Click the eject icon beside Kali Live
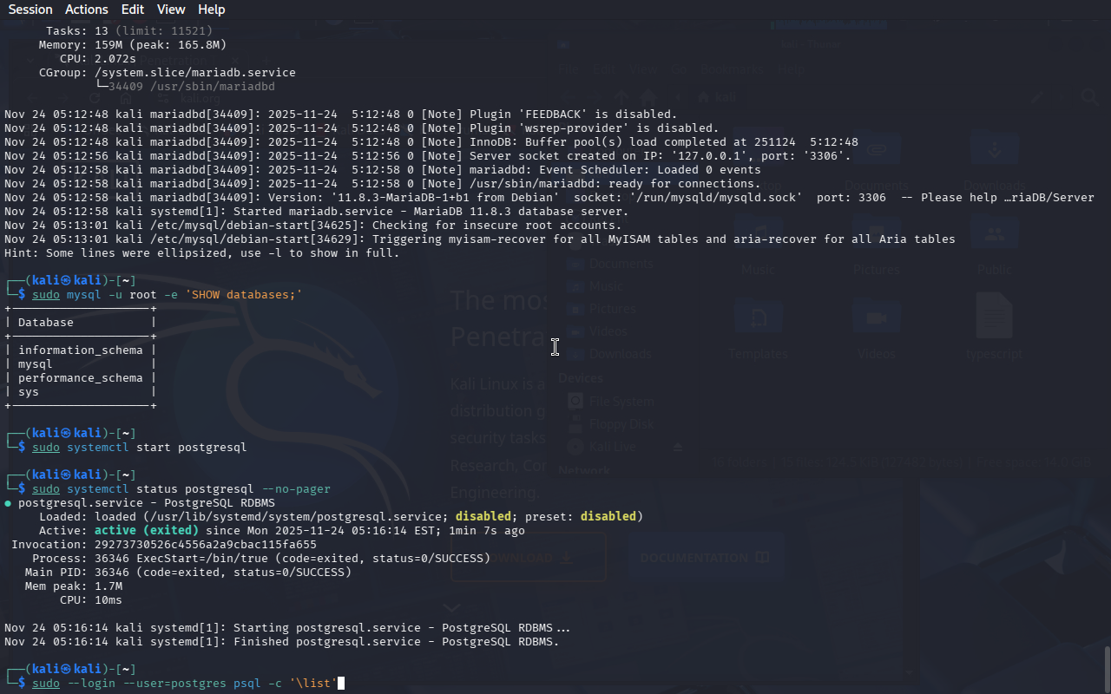 pos(679,447)
